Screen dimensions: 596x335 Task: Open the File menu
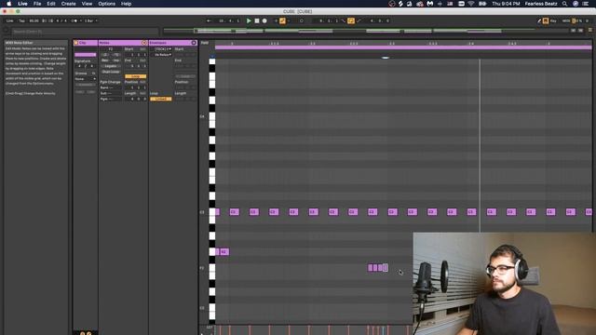pos(37,4)
